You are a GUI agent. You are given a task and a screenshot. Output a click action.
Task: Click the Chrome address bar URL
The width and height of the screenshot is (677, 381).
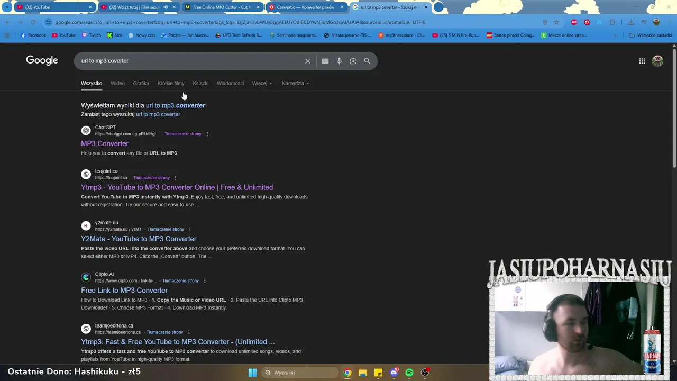pos(240,22)
